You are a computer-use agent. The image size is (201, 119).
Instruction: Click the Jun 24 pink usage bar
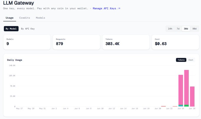tap(181, 90)
